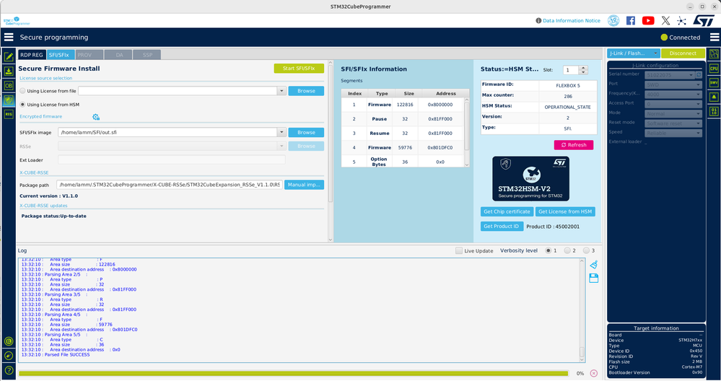Browse for a license file
This screenshot has height=381, width=721.
[x=306, y=91]
